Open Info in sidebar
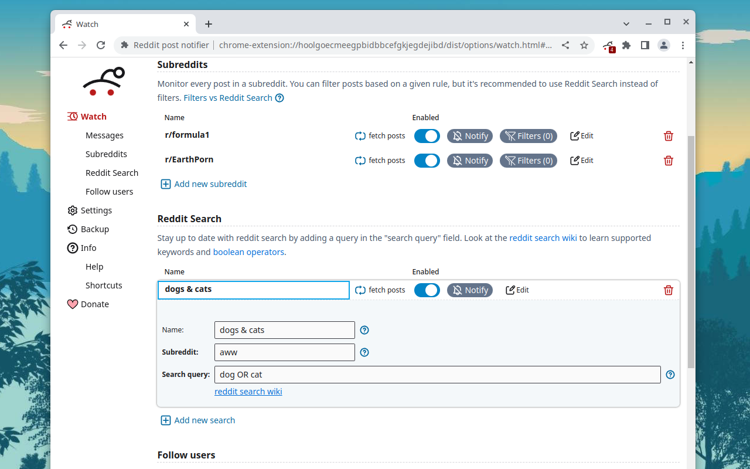Screen dimensions: 750x469 (x=81, y=248)
